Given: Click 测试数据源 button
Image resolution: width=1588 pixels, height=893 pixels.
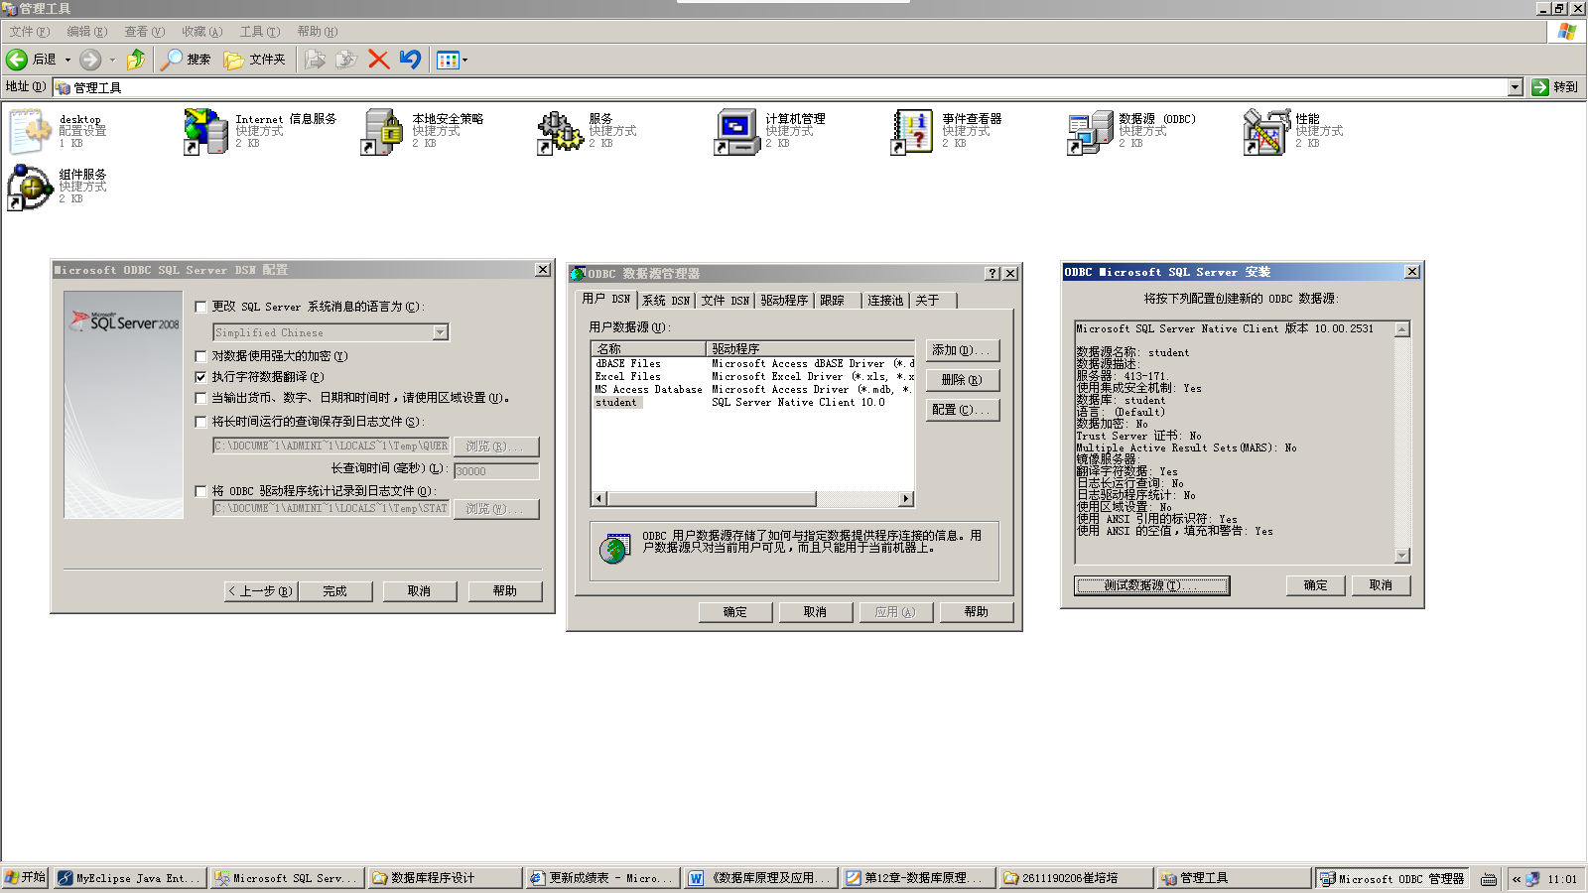Looking at the screenshot, I should coord(1152,585).
